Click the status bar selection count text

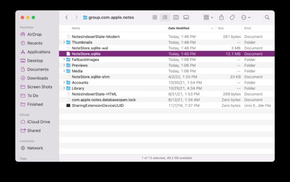click(167, 158)
